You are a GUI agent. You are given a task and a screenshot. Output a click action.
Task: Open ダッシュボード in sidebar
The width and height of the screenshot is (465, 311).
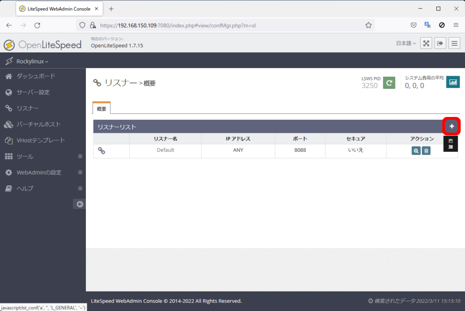point(36,76)
